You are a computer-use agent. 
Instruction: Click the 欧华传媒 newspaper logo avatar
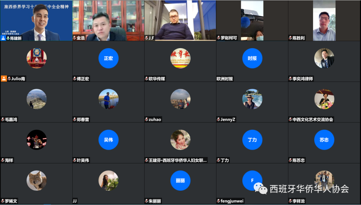pyautogui.click(x=180, y=58)
